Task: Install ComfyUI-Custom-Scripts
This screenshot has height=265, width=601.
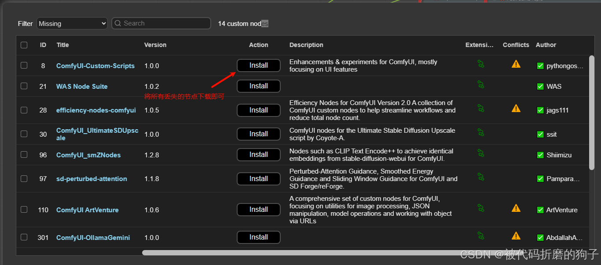Action: [x=259, y=65]
